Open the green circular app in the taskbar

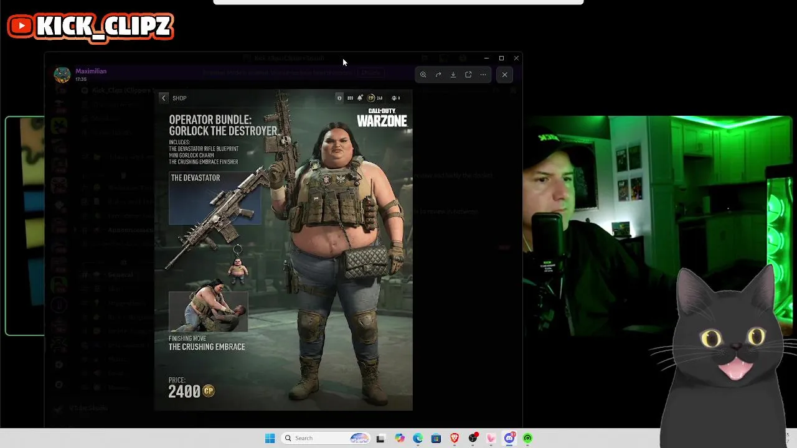coord(528,438)
